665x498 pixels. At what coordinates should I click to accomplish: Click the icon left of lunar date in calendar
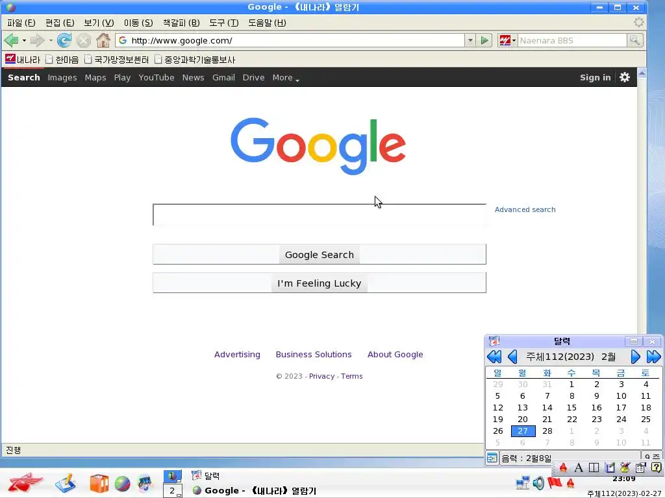(x=492, y=458)
